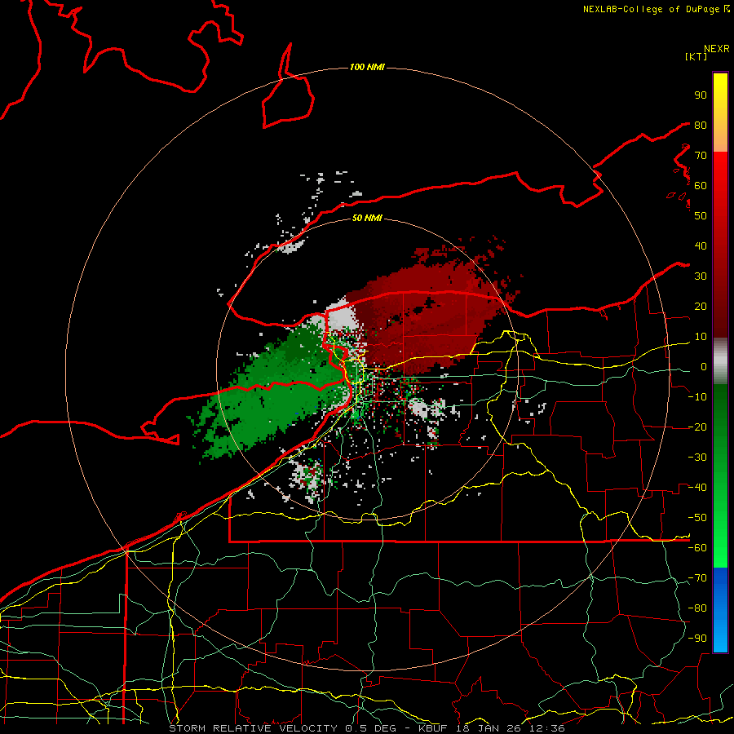Image resolution: width=734 pixels, height=734 pixels.
Task: Click the 90 value on velocity scale
Action: pyautogui.click(x=701, y=95)
